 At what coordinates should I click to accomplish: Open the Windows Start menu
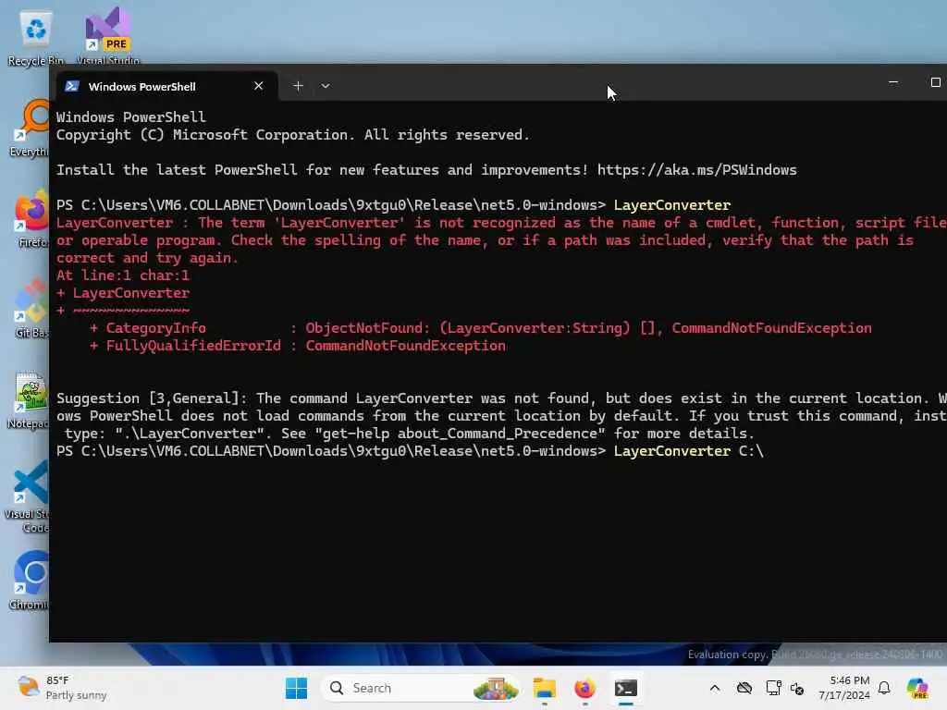pos(296,688)
